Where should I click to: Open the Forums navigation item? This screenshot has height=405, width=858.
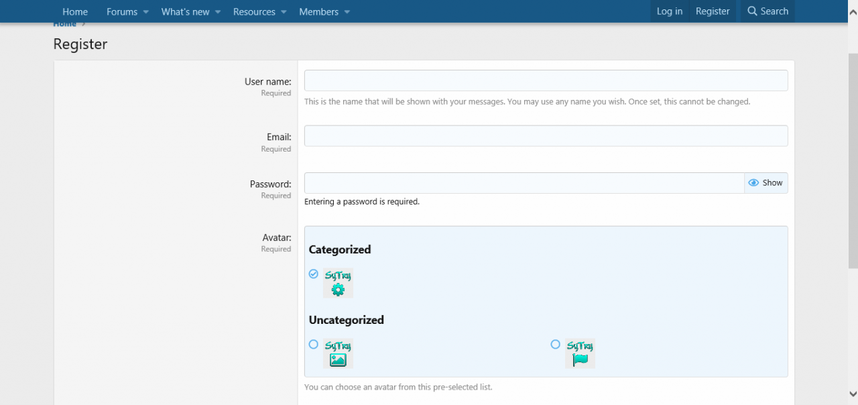[121, 11]
